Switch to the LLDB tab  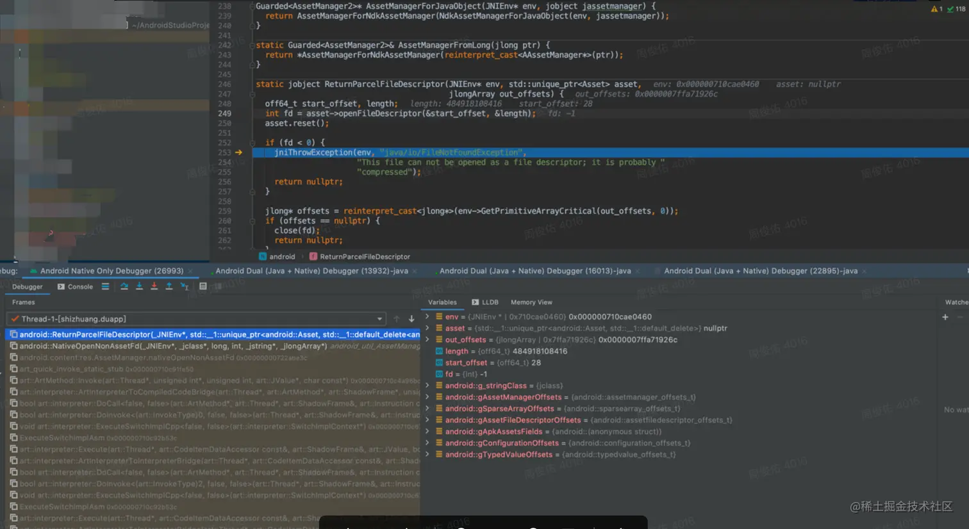pyautogui.click(x=485, y=302)
